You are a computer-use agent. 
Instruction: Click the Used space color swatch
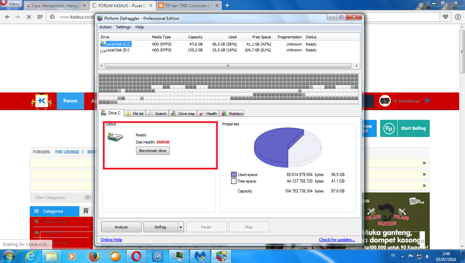[x=234, y=175]
